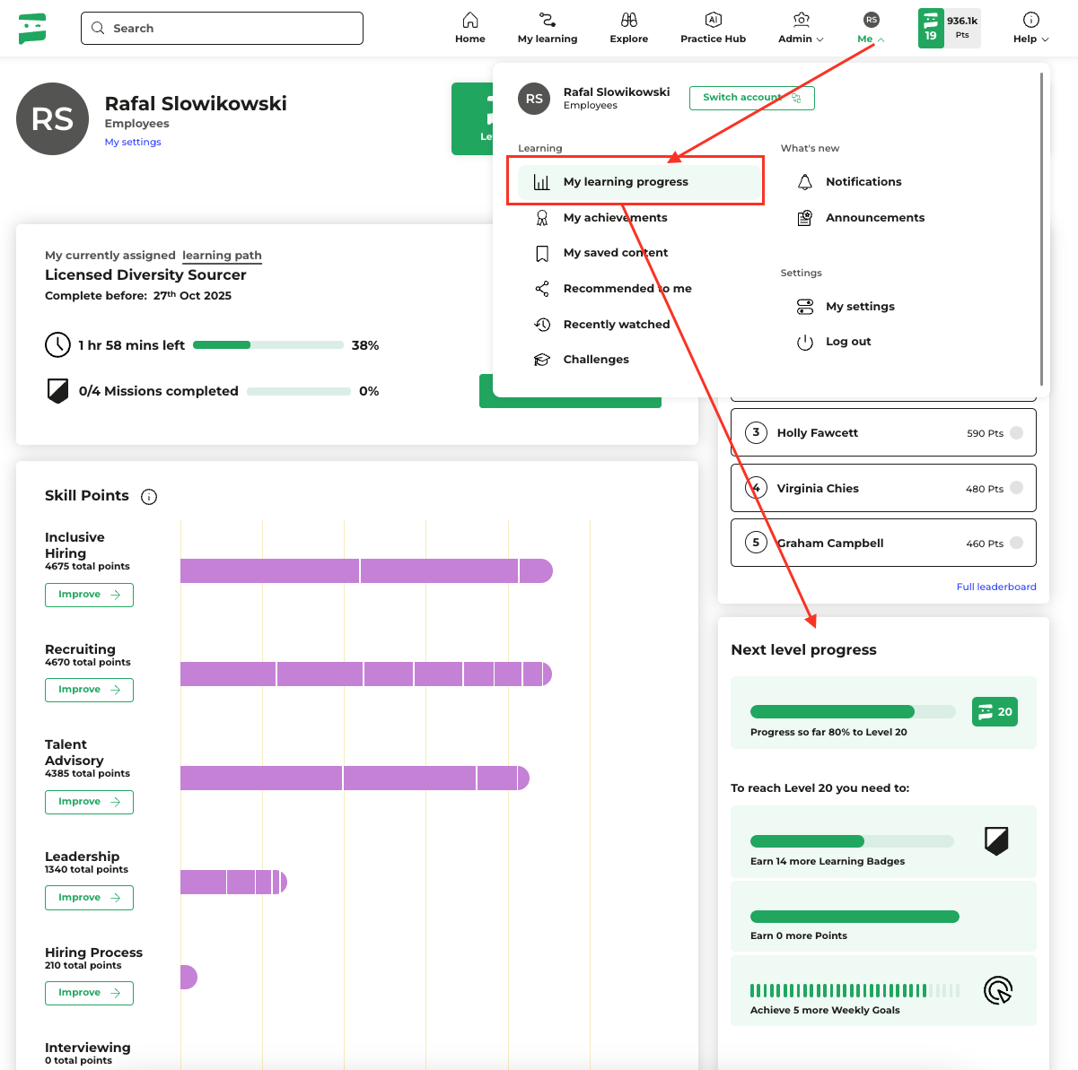
Task: Improve Recruiting skill
Action: (x=89, y=690)
